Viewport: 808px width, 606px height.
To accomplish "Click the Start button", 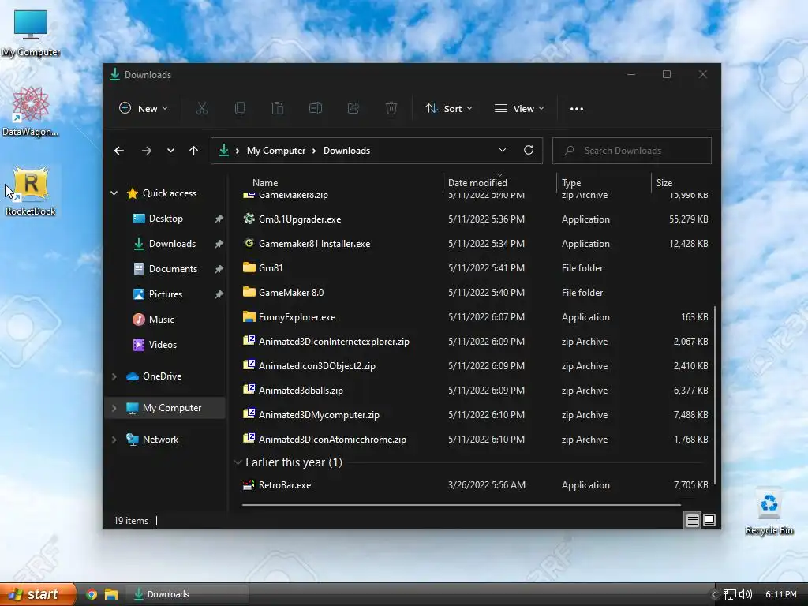I will [x=37, y=594].
